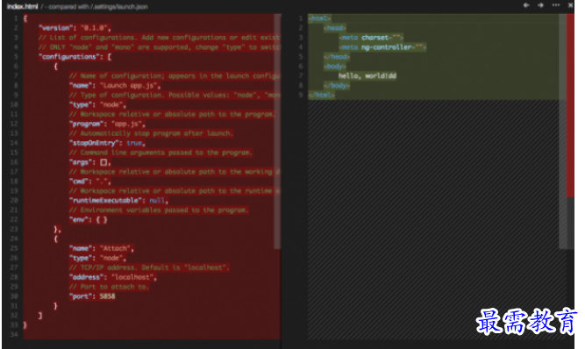This screenshot has height=349, width=585.
Task: Click the "stopOnEntry": true line
Action: (x=107, y=143)
